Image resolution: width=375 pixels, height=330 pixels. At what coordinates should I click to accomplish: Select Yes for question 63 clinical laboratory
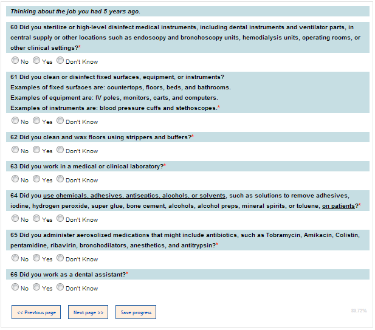pyautogui.click(x=36, y=179)
